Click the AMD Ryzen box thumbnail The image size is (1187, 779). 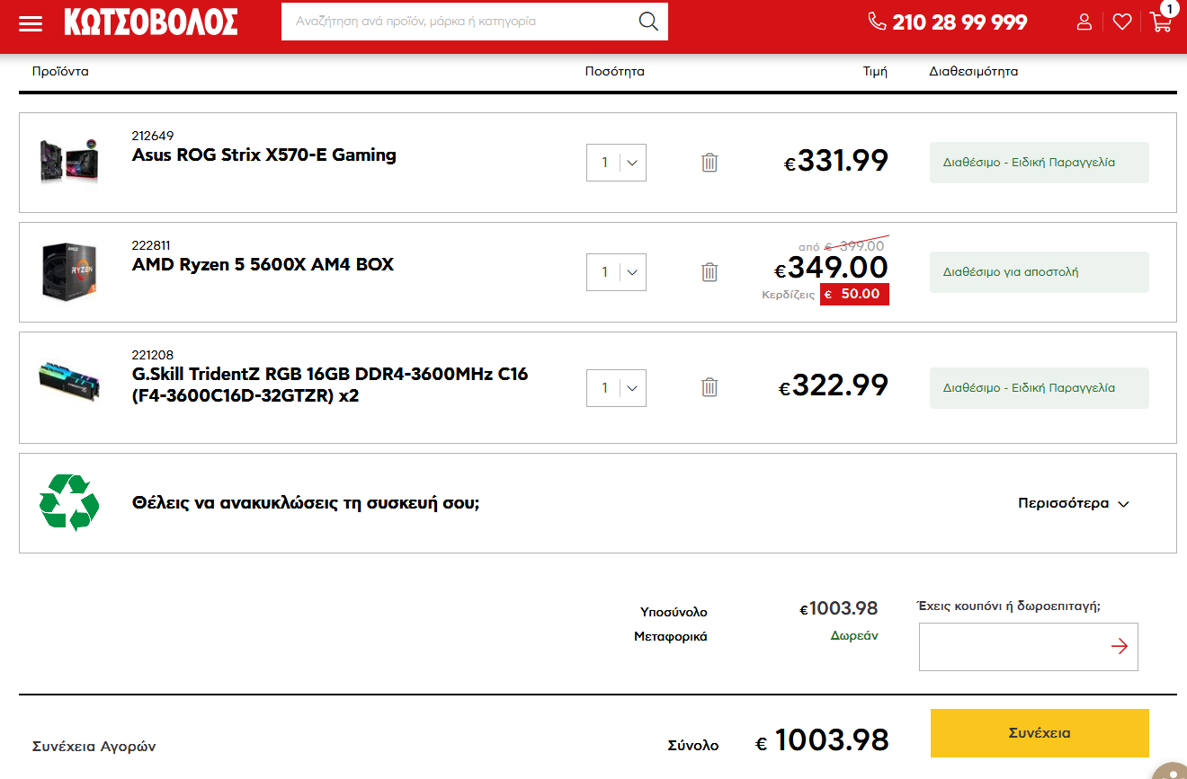coord(69,270)
